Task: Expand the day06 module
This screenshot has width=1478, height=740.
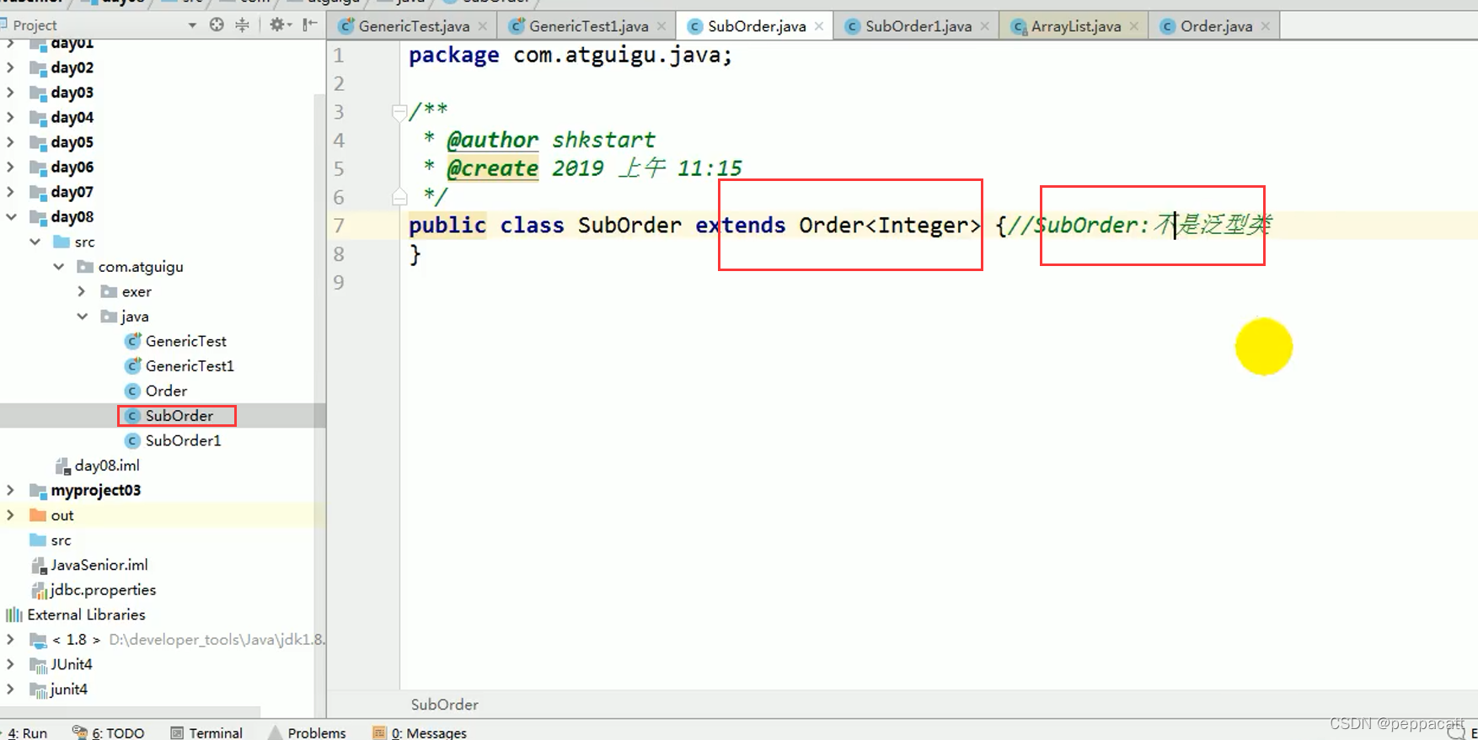Action: click(10, 167)
